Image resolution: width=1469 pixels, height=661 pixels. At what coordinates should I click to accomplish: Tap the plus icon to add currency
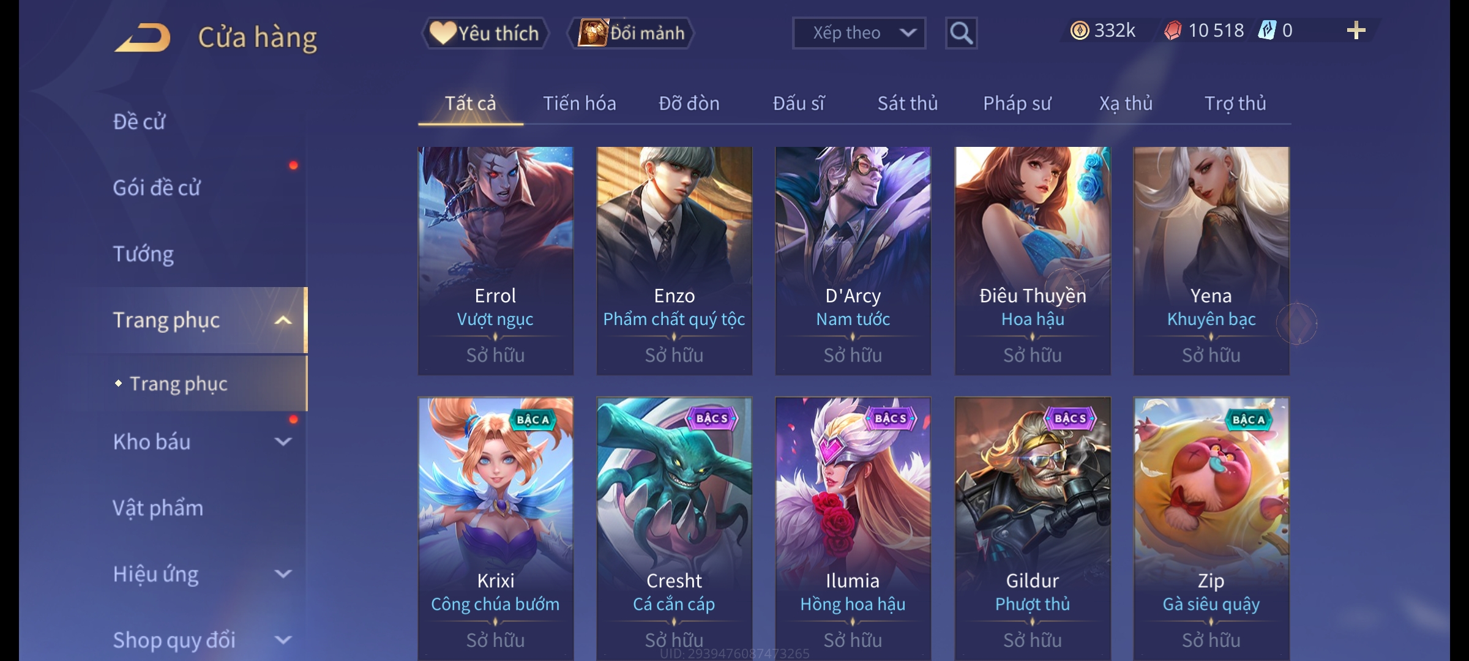click(1356, 31)
